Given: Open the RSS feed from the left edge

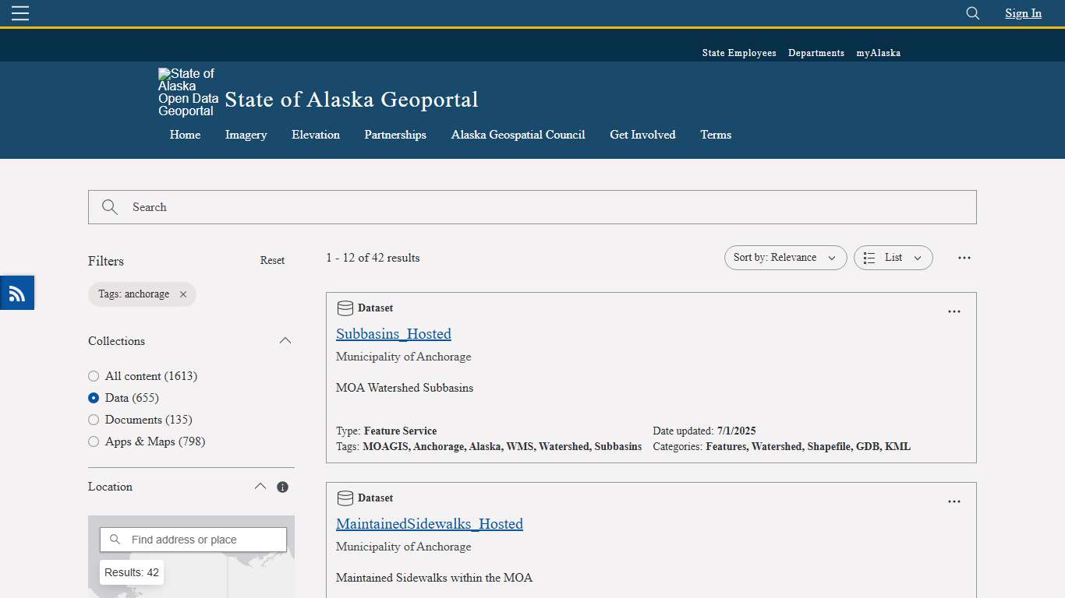Looking at the screenshot, I should coord(16,292).
